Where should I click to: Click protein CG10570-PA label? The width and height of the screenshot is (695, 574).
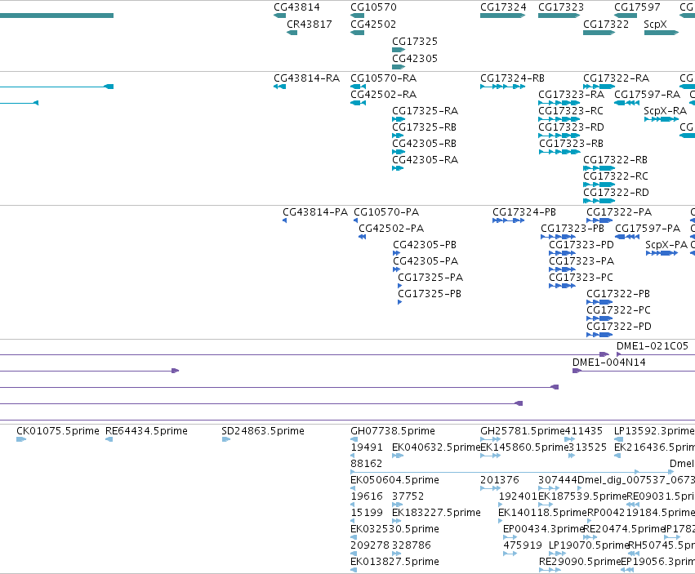click(386, 212)
